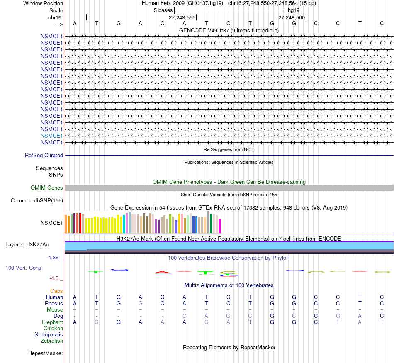Click the Layered H3K27Ac label

pos(27,245)
